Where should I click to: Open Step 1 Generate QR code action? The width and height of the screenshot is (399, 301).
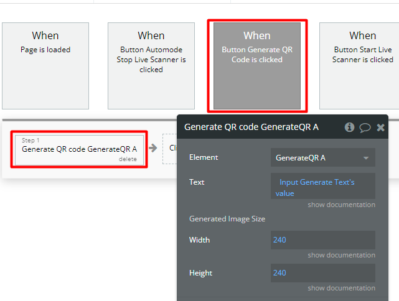tap(79, 149)
